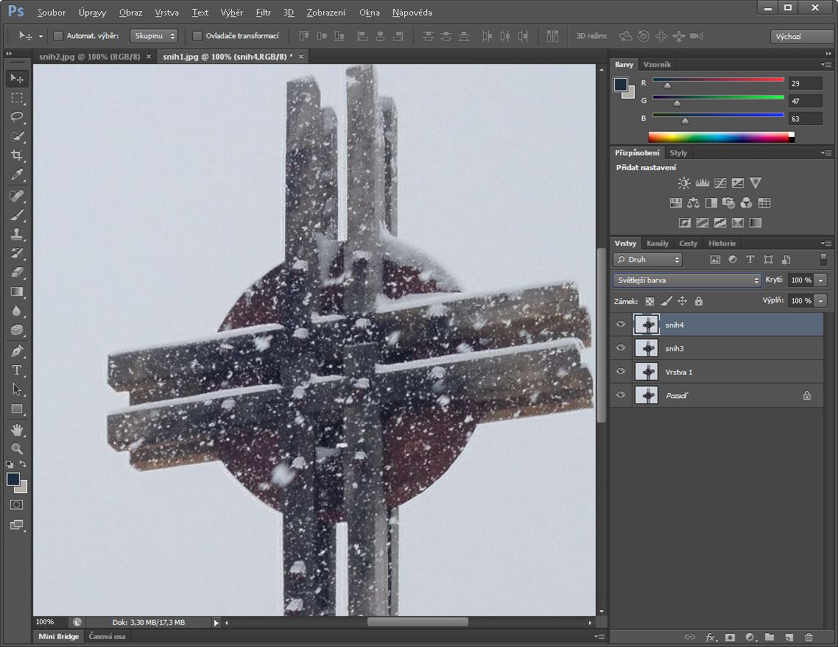
Task: Hide the Vrstva 1 layer
Action: pos(621,372)
